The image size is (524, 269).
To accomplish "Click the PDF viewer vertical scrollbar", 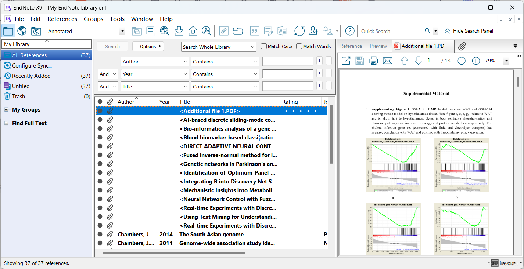I will coord(518,81).
